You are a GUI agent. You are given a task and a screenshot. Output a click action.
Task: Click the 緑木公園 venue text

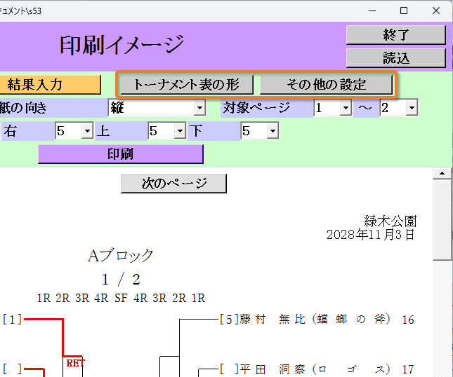pyautogui.click(x=390, y=221)
